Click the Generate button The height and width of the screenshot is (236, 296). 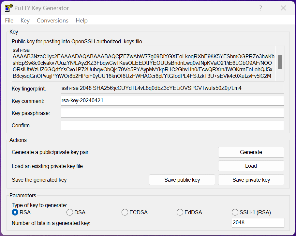(251, 152)
